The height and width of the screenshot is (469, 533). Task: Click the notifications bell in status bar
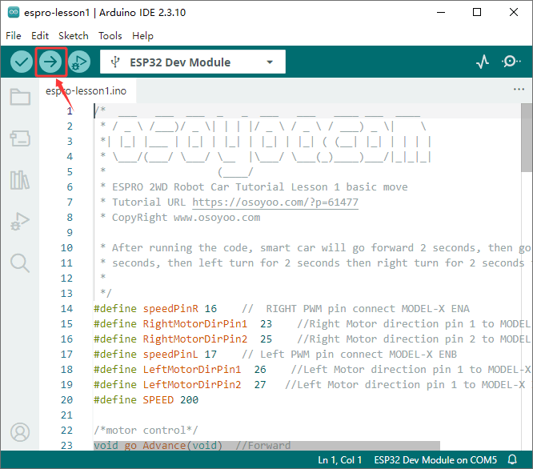click(512, 460)
